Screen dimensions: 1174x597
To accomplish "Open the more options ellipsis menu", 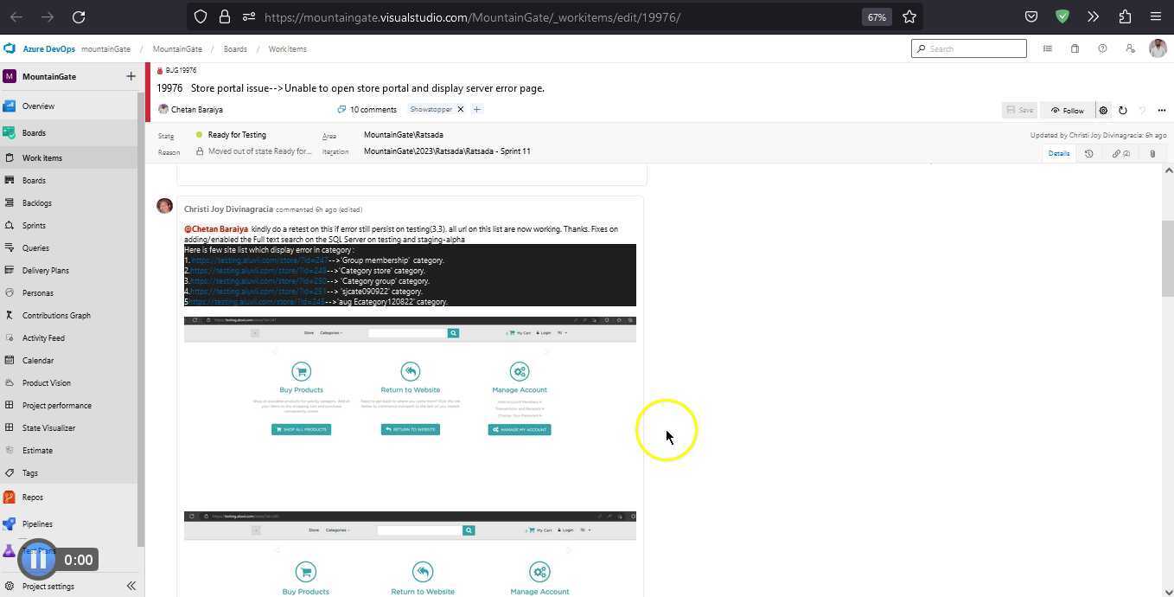I will pyautogui.click(x=1162, y=110).
